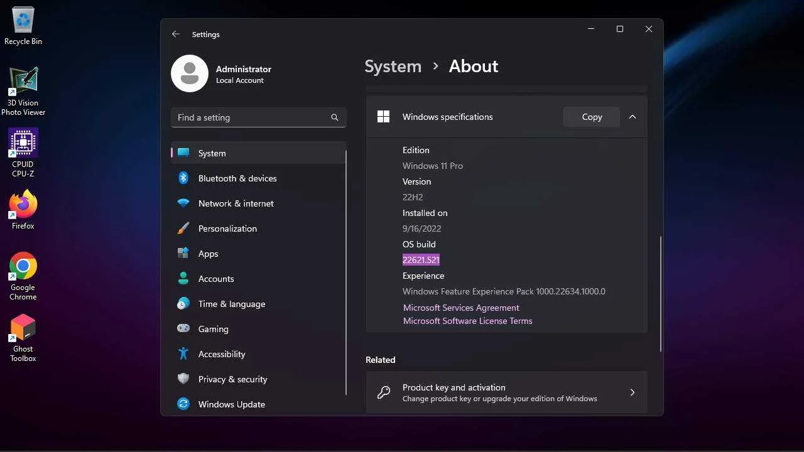Click the Administrator account name
This screenshot has height=452, width=804.
(244, 69)
